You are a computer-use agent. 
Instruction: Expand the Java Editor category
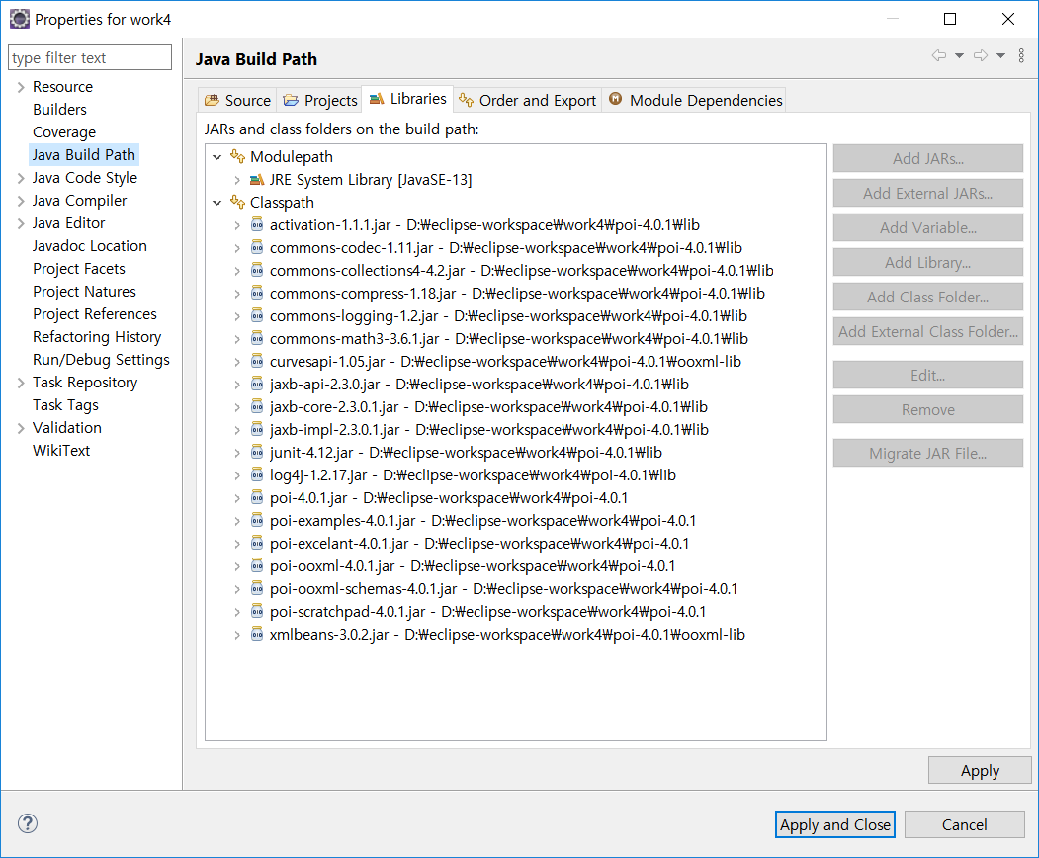point(21,223)
